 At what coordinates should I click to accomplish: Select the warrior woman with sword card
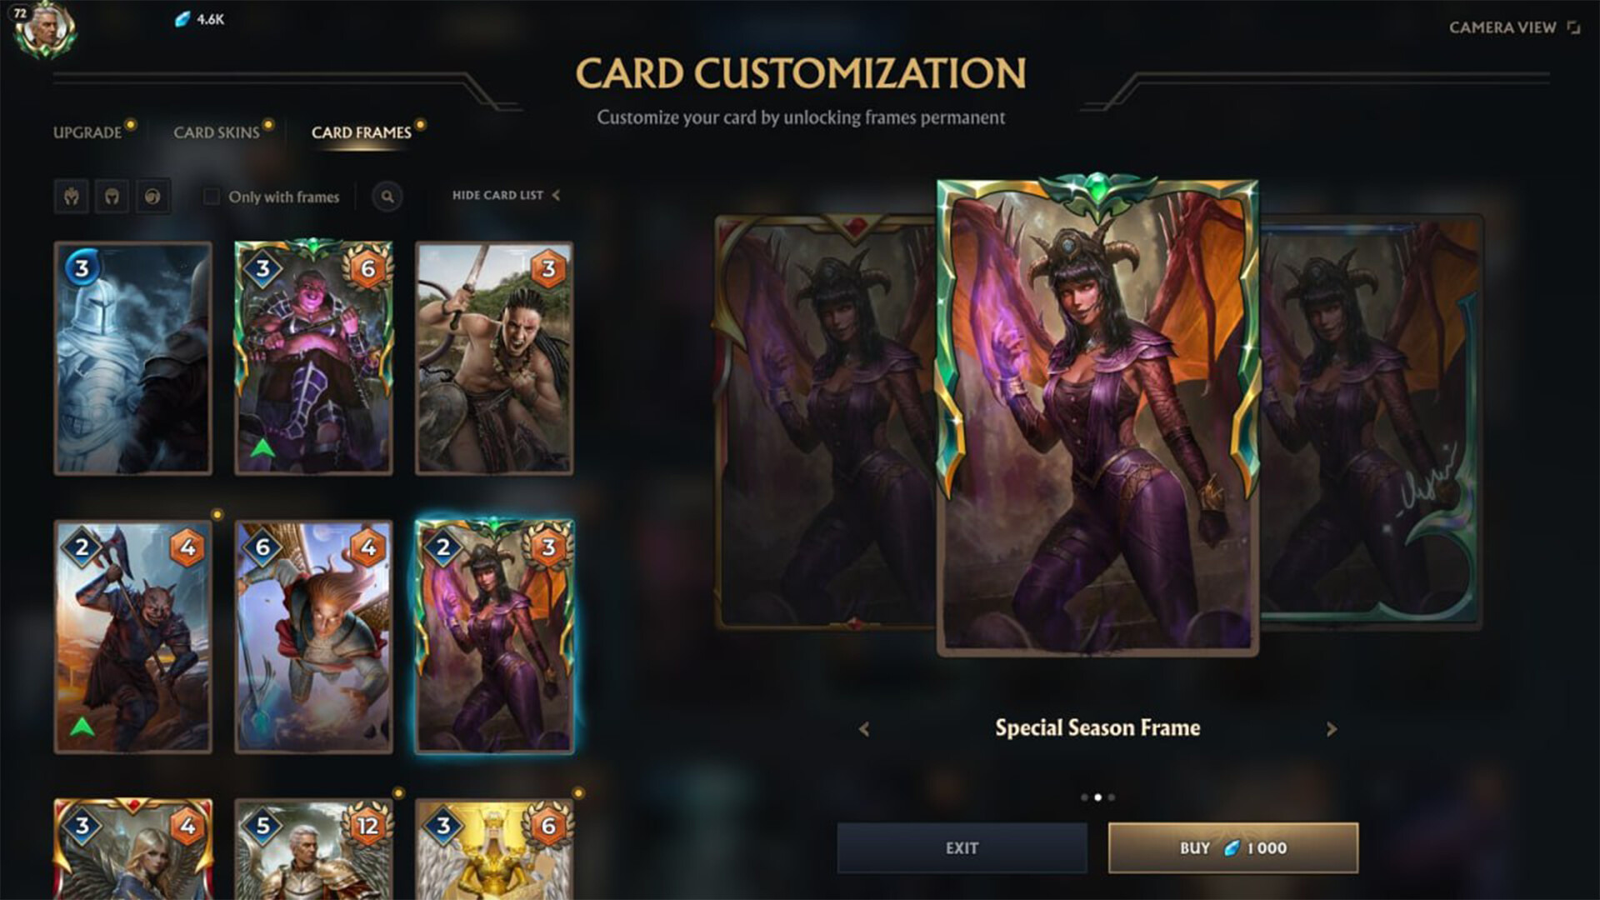(x=494, y=358)
